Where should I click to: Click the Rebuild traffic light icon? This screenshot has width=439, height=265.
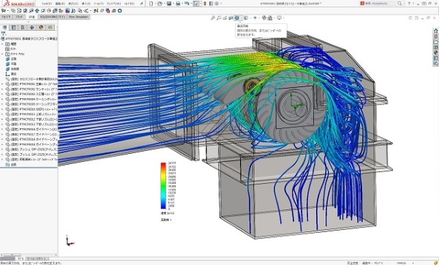pos(205,4)
